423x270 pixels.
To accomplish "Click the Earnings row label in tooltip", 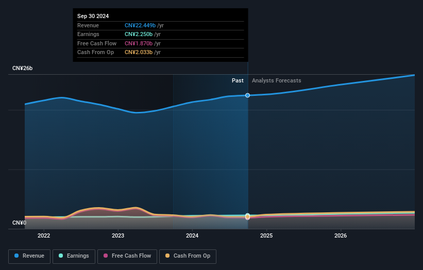I will tap(88, 34).
